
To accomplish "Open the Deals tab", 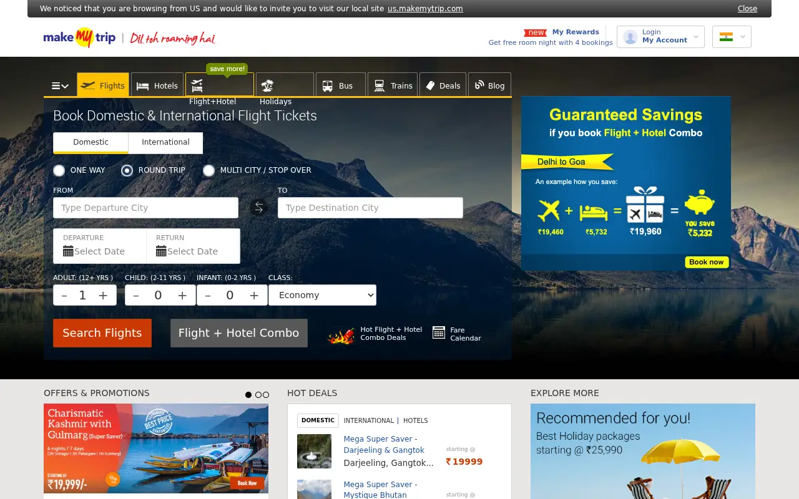I will point(443,85).
